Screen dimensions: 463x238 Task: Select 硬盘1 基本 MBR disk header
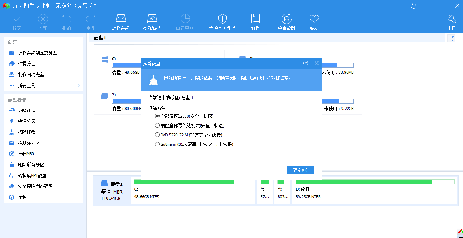111,191
